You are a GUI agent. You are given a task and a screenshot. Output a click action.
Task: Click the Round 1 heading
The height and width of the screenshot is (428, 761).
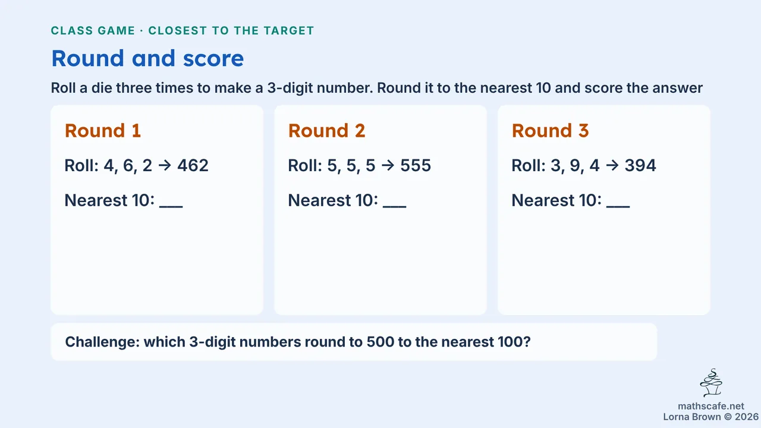[x=103, y=131]
